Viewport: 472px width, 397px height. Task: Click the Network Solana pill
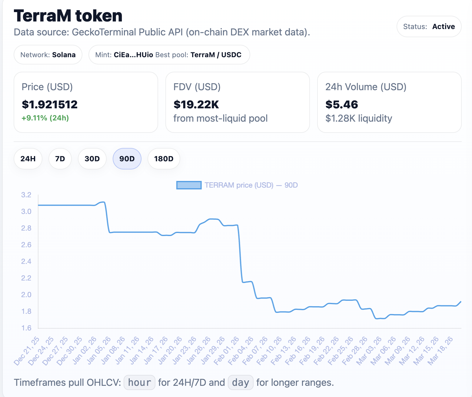coord(48,55)
